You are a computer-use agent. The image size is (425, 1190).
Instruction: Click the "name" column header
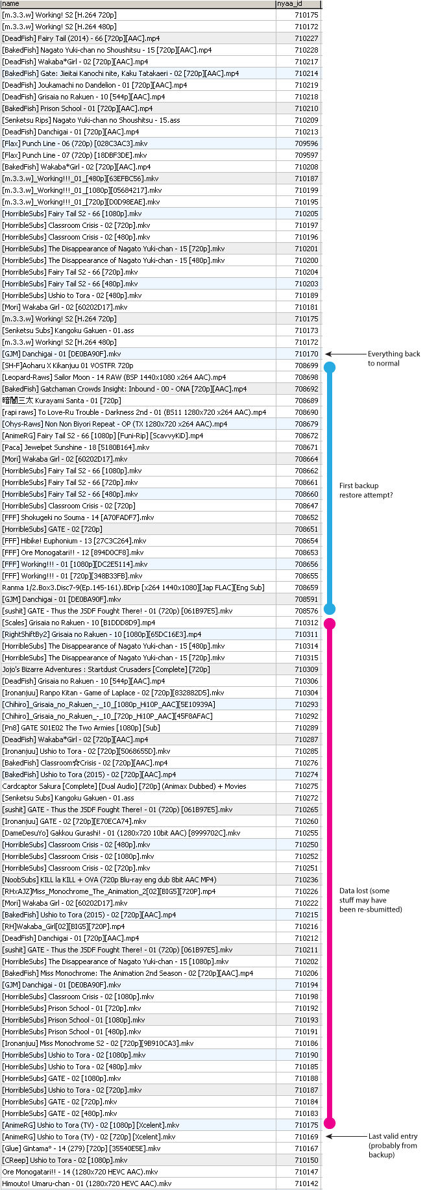coord(11,4)
